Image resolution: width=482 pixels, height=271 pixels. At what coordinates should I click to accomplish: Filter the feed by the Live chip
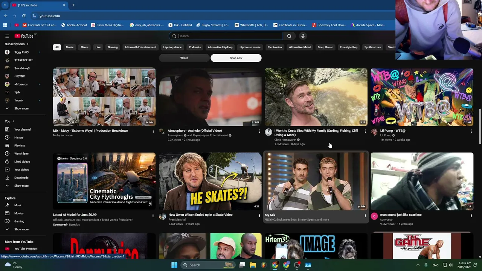(x=98, y=47)
